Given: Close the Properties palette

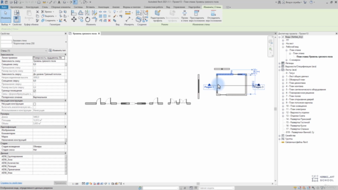Looking at the screenshot, I should [65, 34].
